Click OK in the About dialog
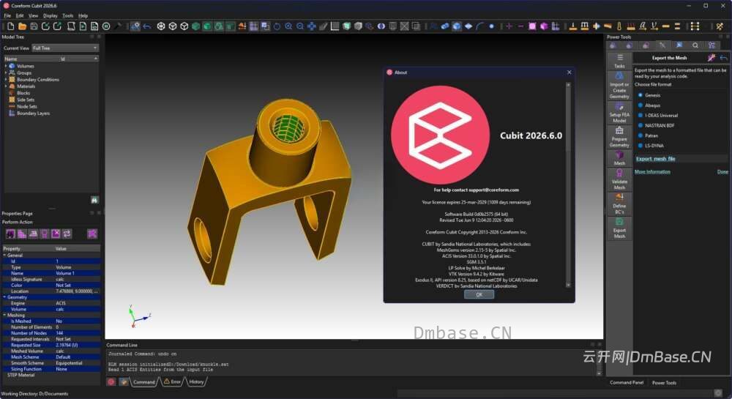Image resolution: width=732 pixels, height=399 pixels. (x=479, y=294)
